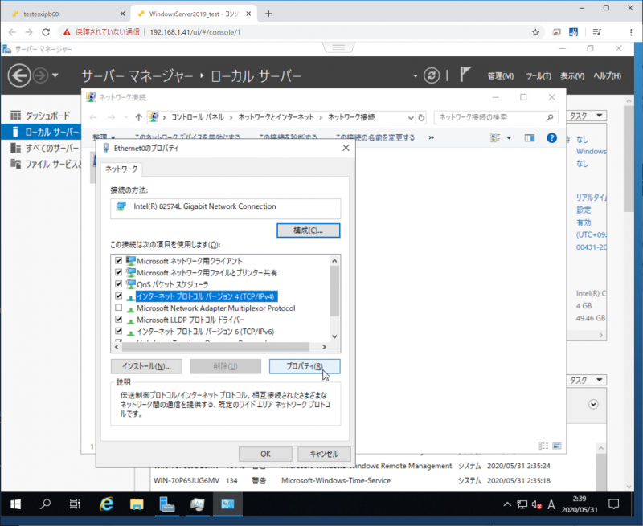Uncheck QoS パケット スケジューラ checkbox
Viewport: 643px width, 526px height.
pos(118,284)
